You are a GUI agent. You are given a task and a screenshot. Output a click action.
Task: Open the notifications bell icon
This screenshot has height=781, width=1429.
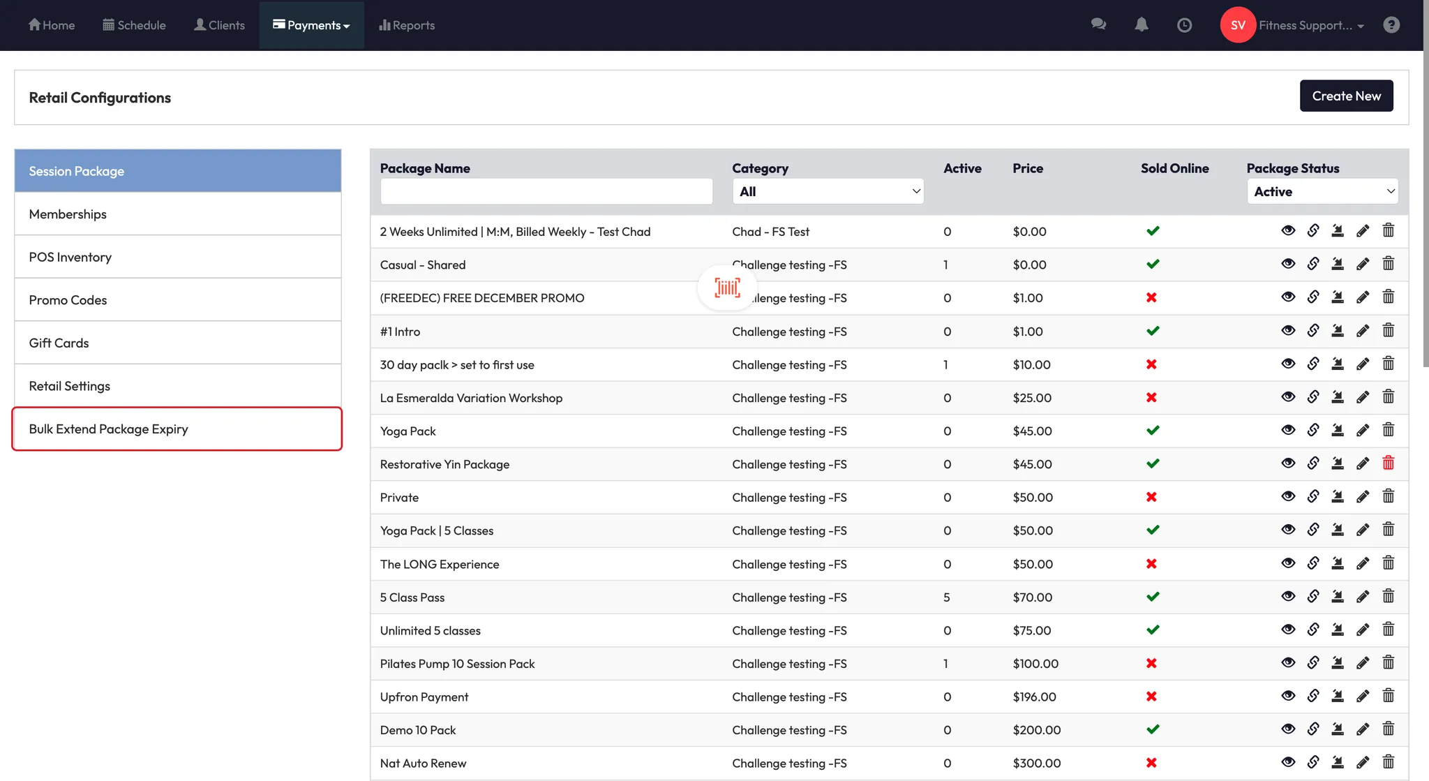coord(1141,25)
